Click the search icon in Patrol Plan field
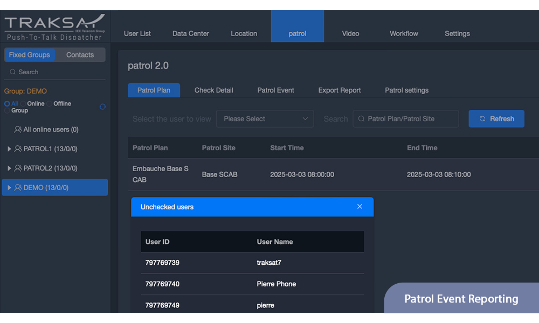This screenshot has height=323, width=539. [361, 119]
